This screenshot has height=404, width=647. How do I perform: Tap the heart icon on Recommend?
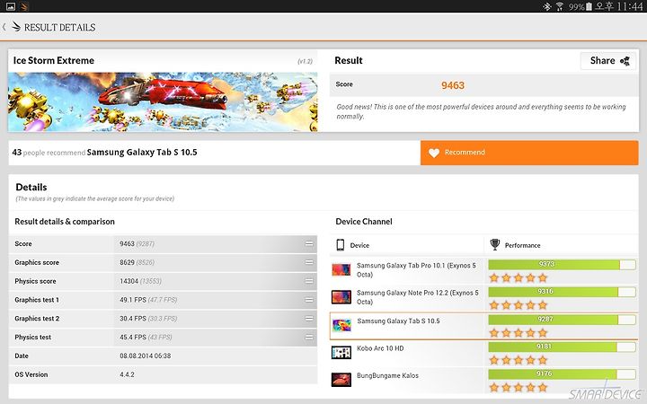point(434,153)
